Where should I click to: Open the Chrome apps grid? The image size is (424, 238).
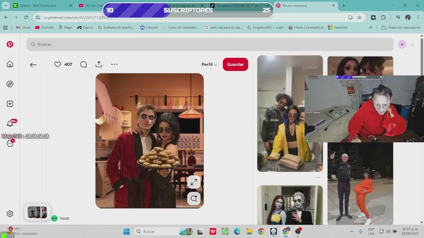coord(5,27)
